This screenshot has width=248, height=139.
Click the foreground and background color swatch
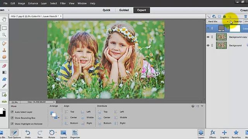[x=2, y=113]
